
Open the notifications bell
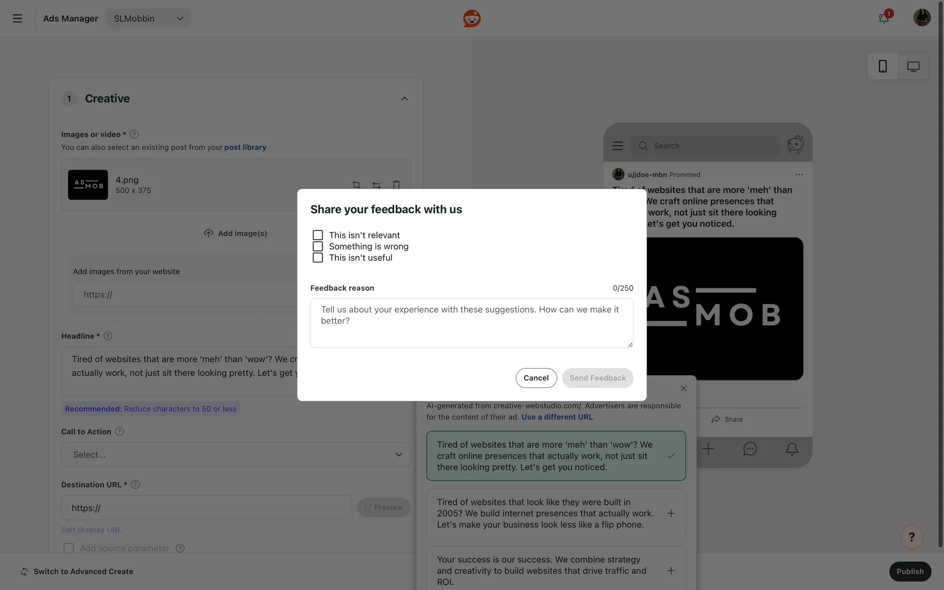click(x=884, y=18)
